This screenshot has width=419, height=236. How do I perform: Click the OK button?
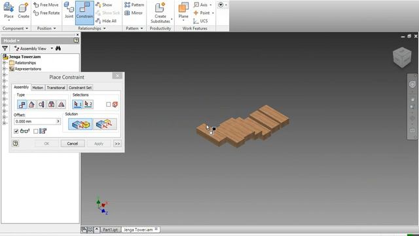pyautogui.click(x=46, y=144)
